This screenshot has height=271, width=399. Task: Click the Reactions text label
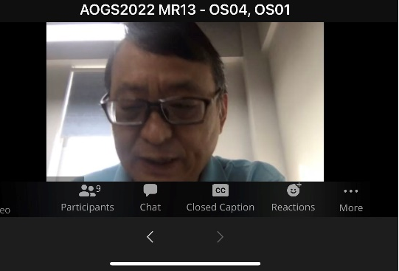tap(293, 207)
